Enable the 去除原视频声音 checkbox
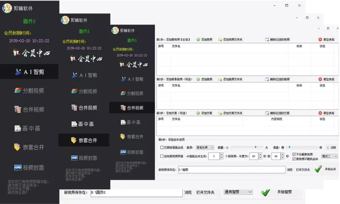 click(162, 156)
